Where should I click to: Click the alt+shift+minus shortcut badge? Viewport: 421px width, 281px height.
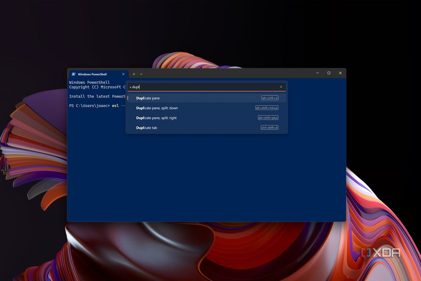(x=267, y=108)
